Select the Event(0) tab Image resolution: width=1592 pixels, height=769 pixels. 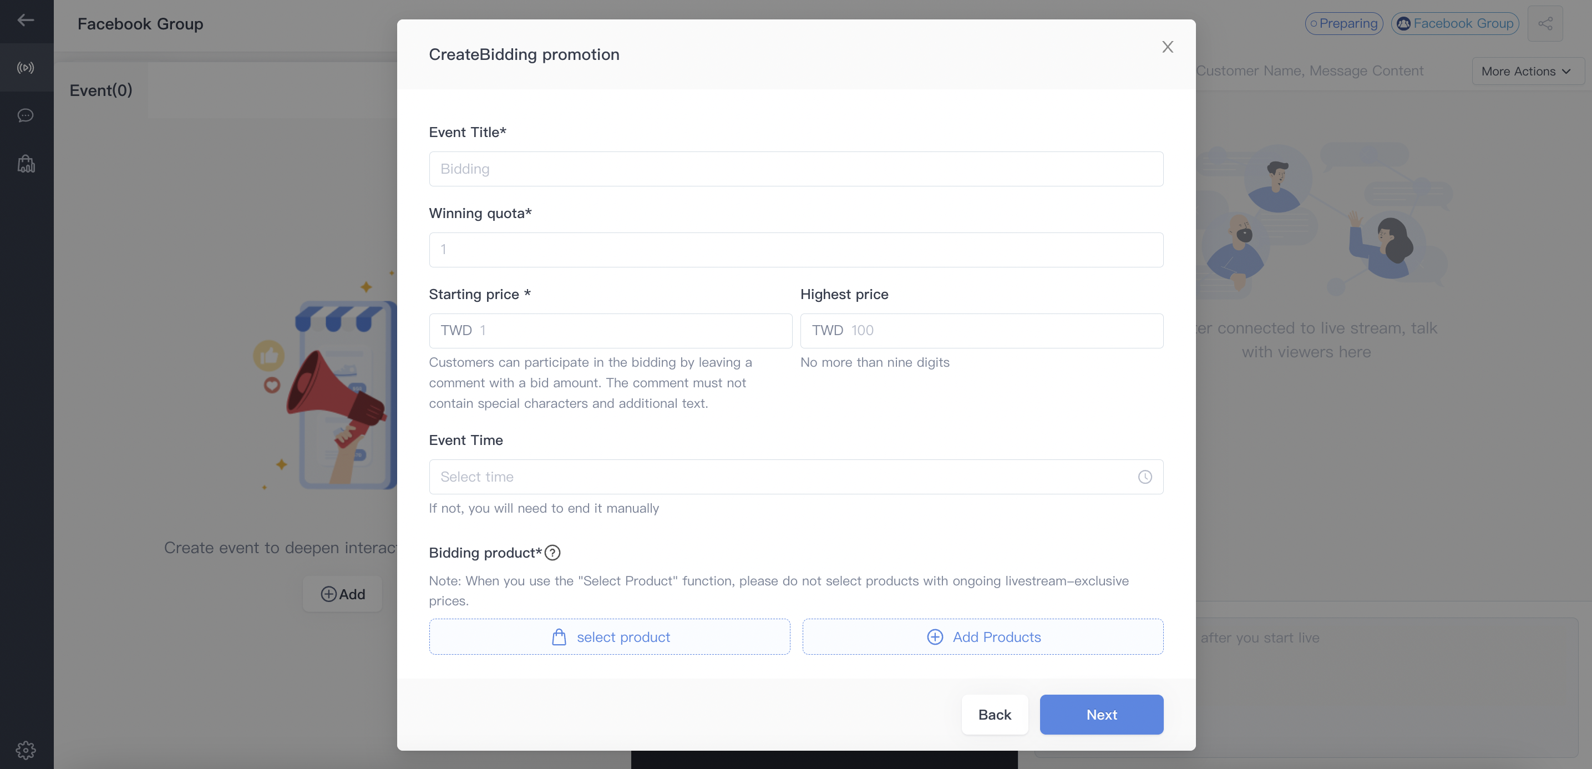[x=101, y=90]
